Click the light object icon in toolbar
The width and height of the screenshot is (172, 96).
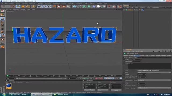[103, 6]
